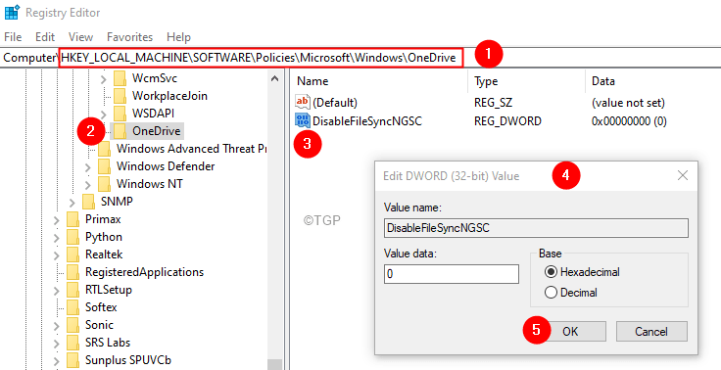Expand the WcmSvc key
This screenshot has height=370, width=721.
(103, 78)
